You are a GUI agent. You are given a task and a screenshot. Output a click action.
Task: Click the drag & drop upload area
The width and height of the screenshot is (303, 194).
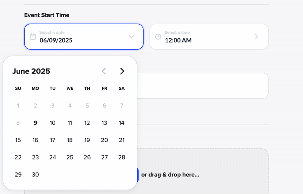tap(205, 175)
